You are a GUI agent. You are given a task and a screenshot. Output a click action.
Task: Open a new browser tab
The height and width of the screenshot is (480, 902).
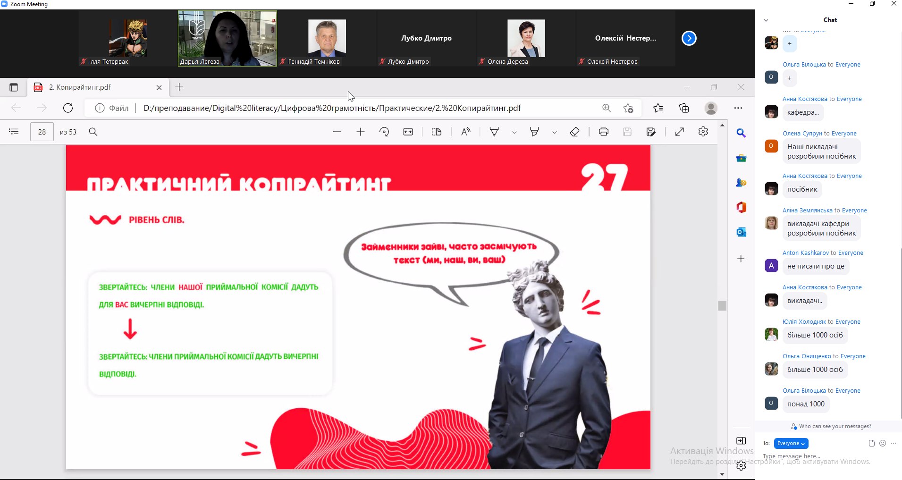coord(179,87)
